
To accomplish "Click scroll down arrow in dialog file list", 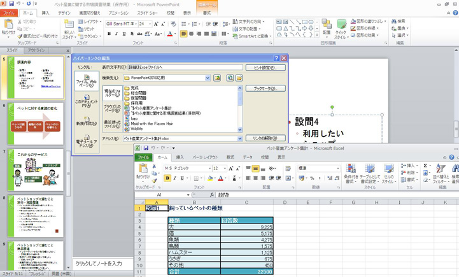I will coord(240,129).
